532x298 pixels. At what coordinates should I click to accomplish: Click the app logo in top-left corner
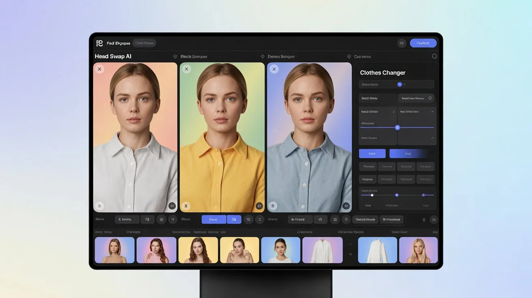(x=99, y=43)
